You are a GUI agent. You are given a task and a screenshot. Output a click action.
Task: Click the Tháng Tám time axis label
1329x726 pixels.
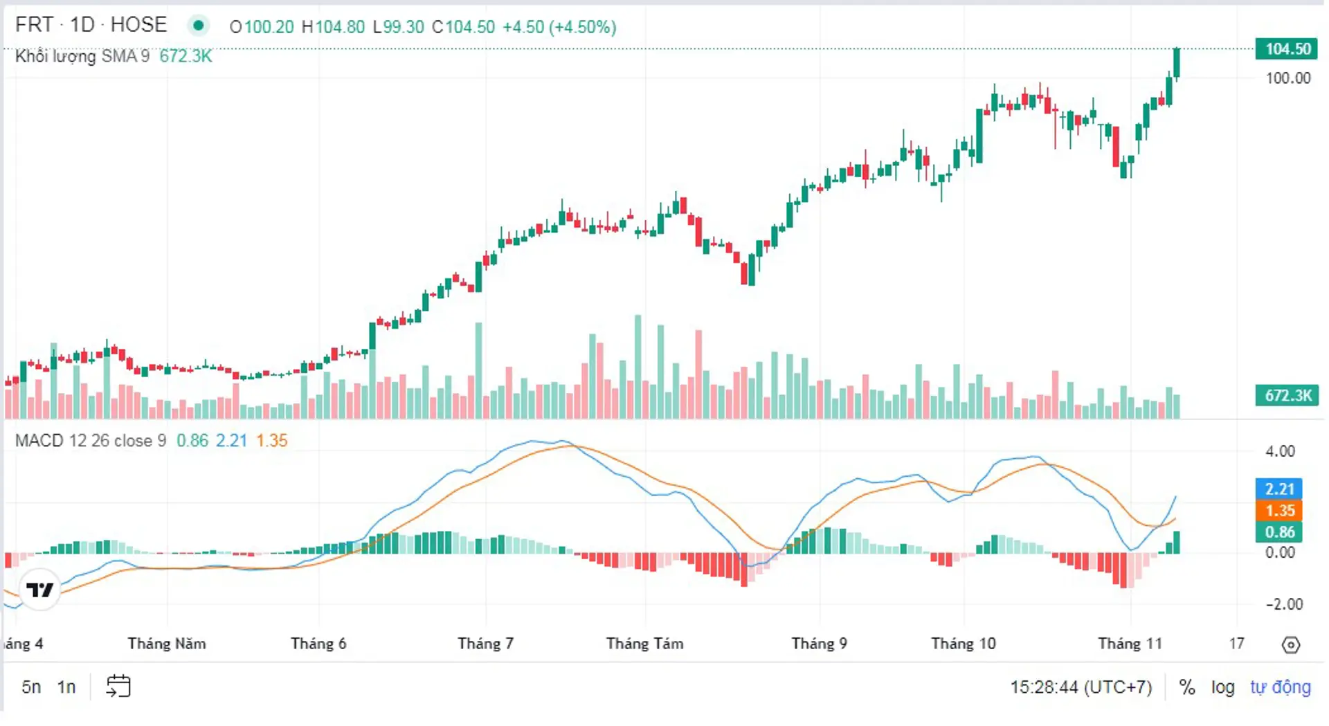point(644,644)
